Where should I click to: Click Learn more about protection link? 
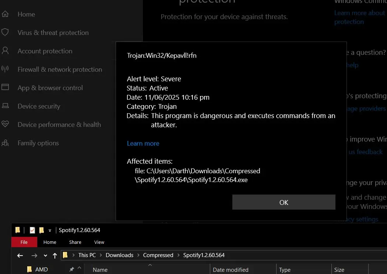click(x=359, y=17)
